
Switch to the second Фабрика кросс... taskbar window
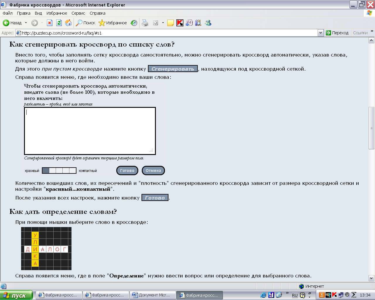pos(105,295)
